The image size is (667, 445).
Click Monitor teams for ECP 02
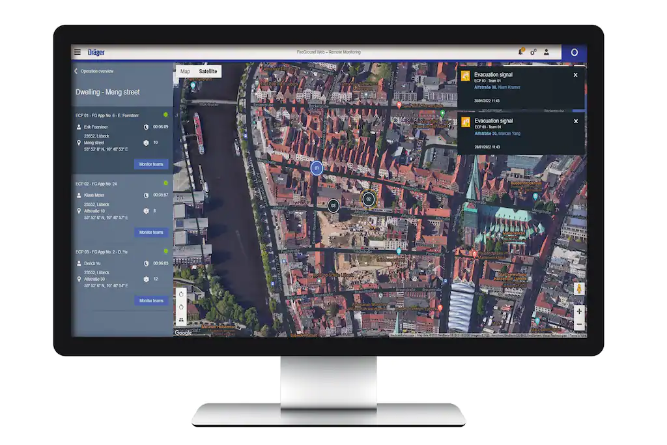(x=151, y=233)
